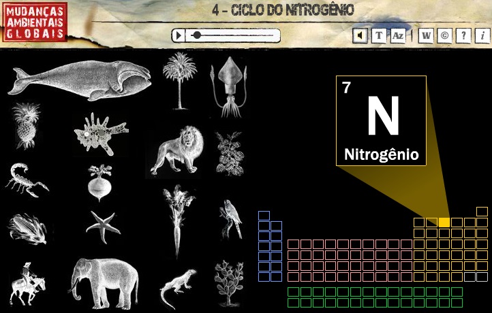Click the highlighted nitrogen cell in periodic table
Image resolution: width=492 pixels, height=313 pixels.
[444, 222]
